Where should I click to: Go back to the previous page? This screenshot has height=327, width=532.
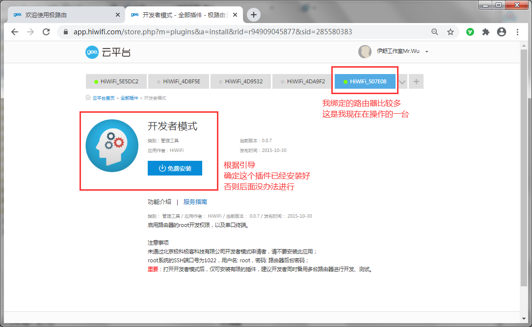[x=15, y=32]
